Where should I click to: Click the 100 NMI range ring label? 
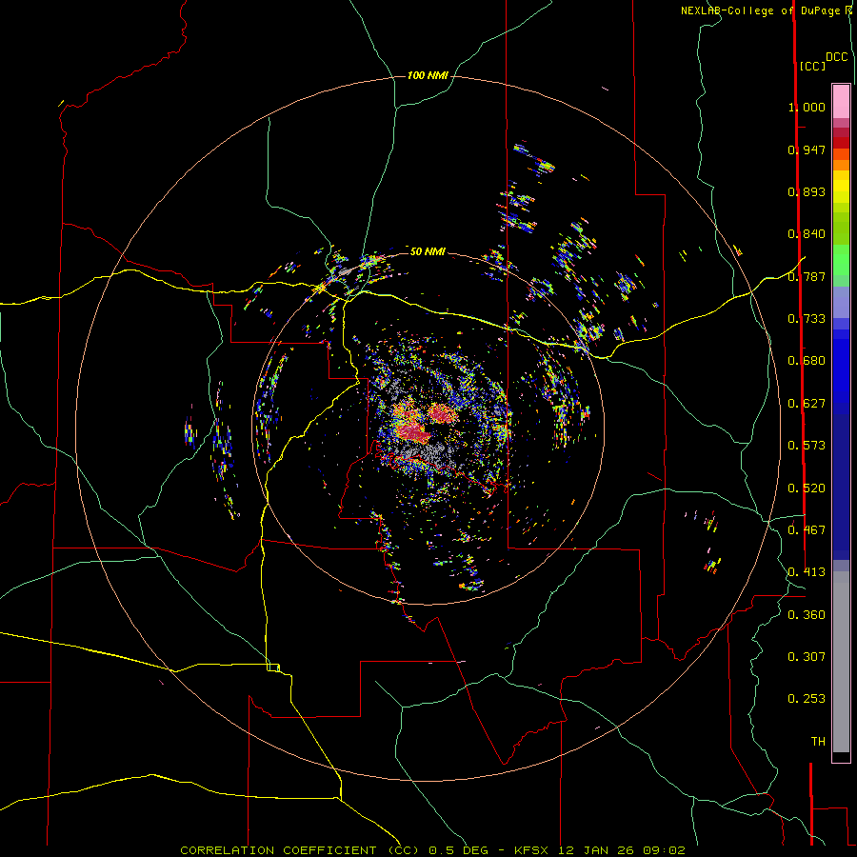(x=428, y=75)
